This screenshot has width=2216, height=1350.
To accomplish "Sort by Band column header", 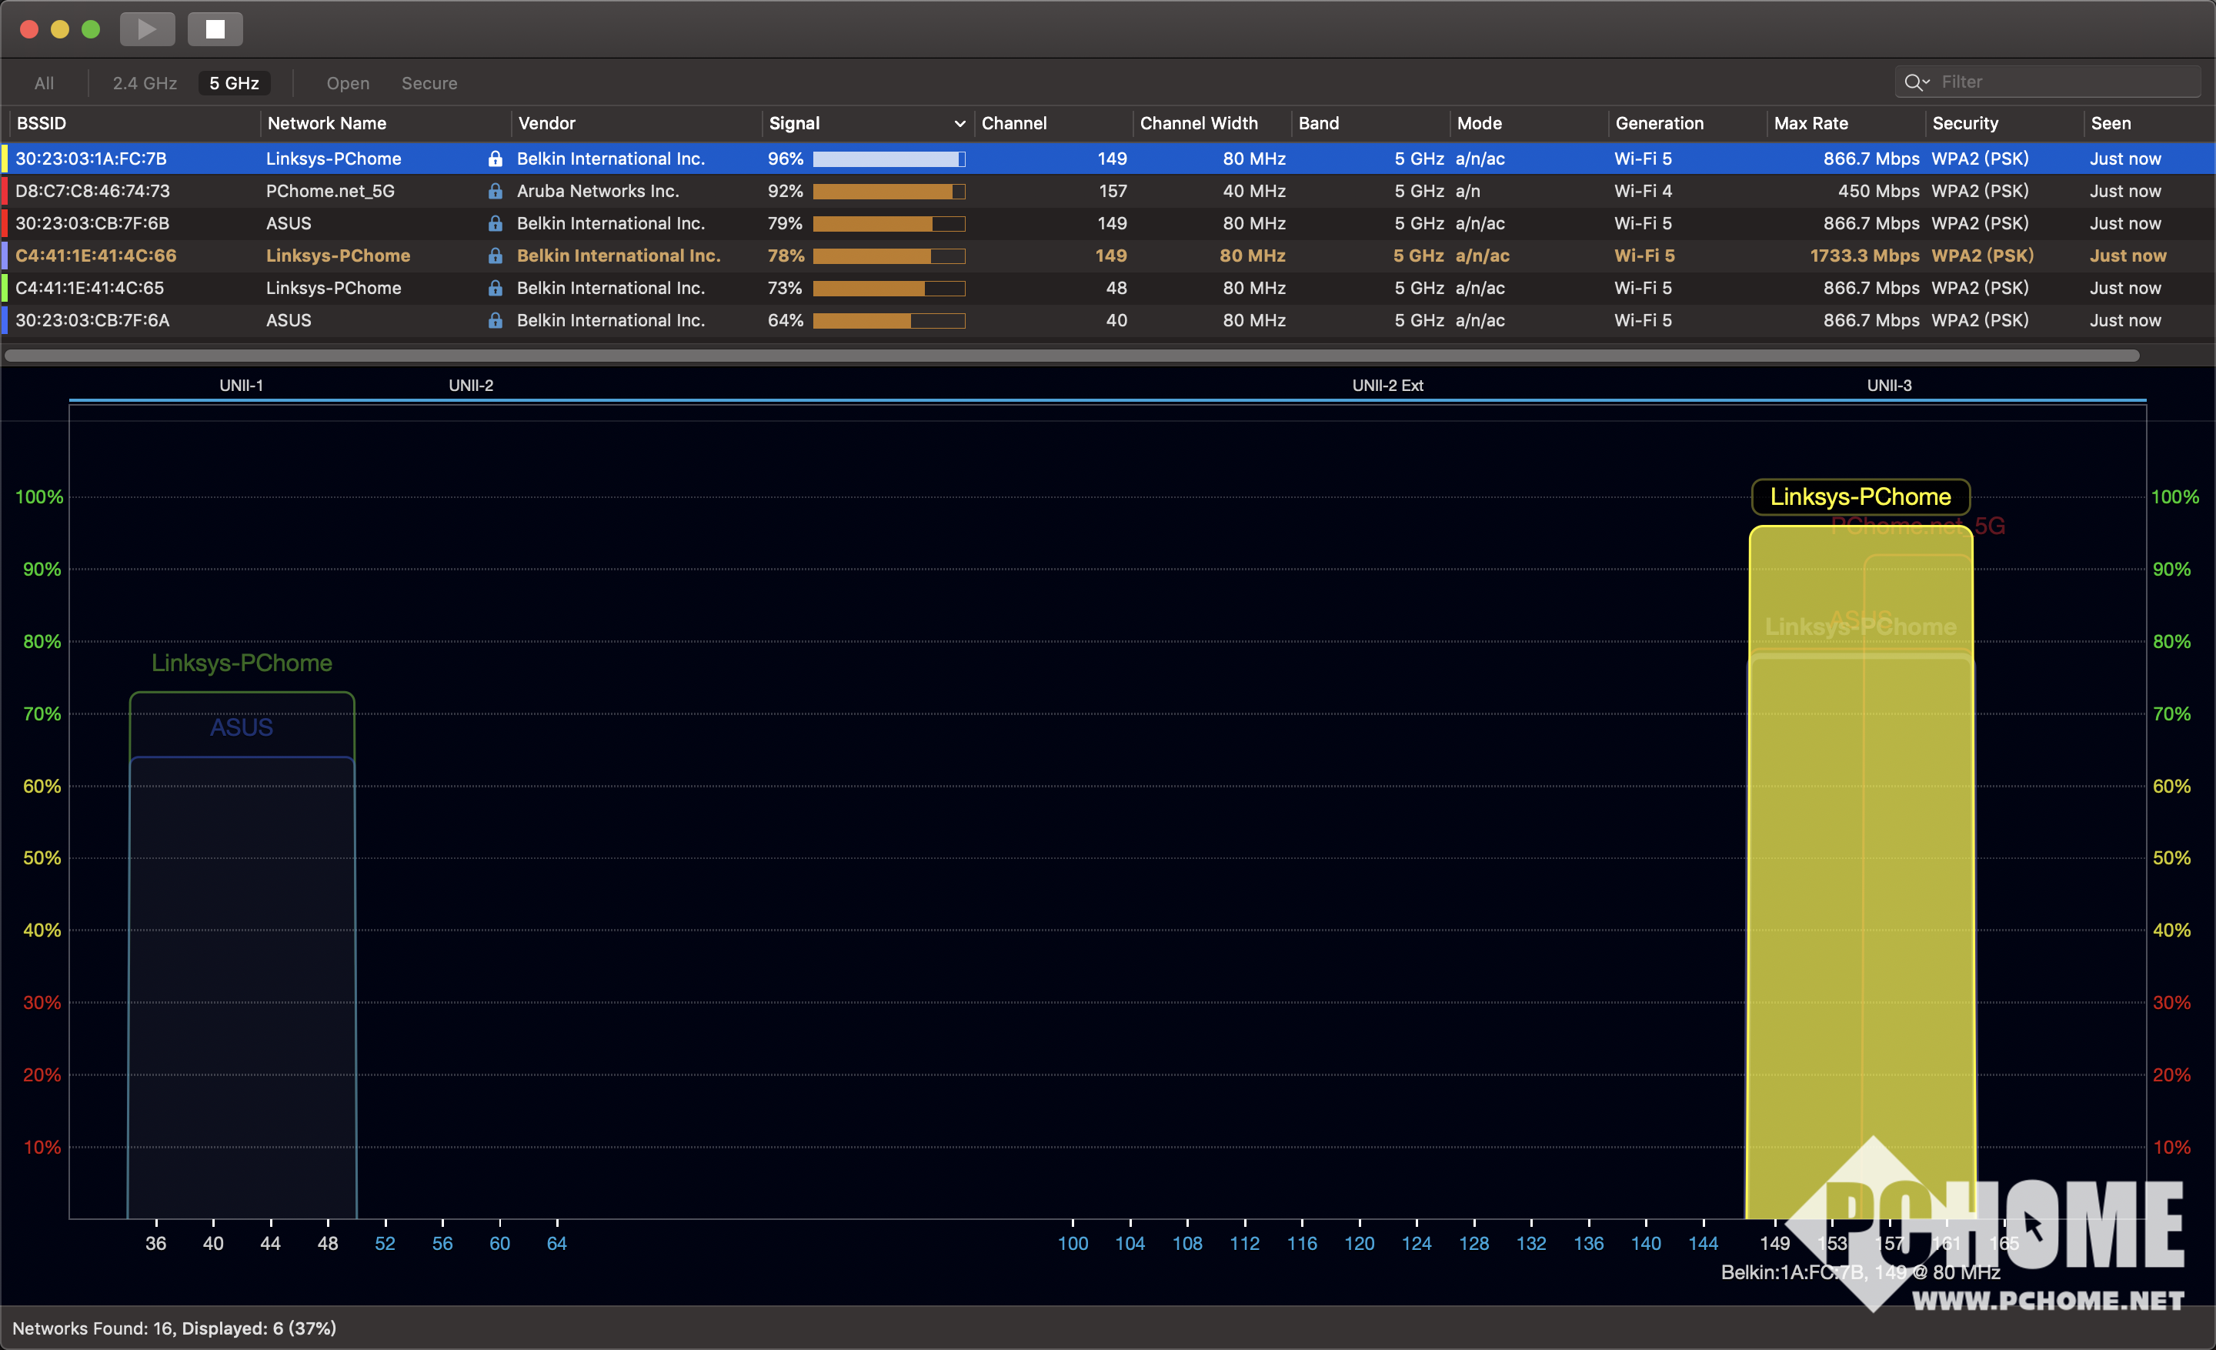I will (1319, 123).
